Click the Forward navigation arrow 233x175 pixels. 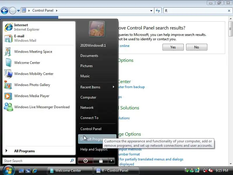(13, 11)
